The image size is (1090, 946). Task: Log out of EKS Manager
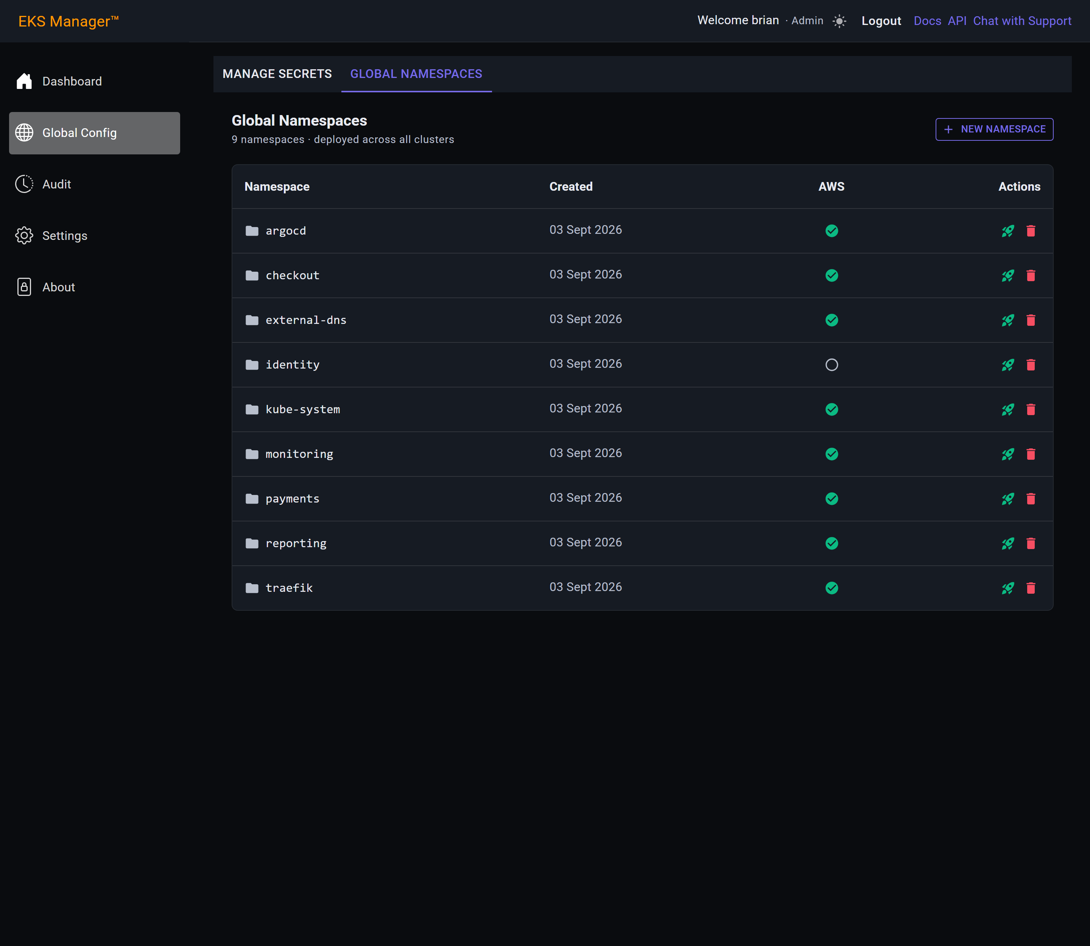(881, 21)
